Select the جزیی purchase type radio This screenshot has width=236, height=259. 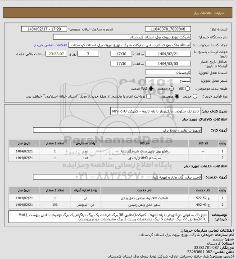[x=195, y=96]
